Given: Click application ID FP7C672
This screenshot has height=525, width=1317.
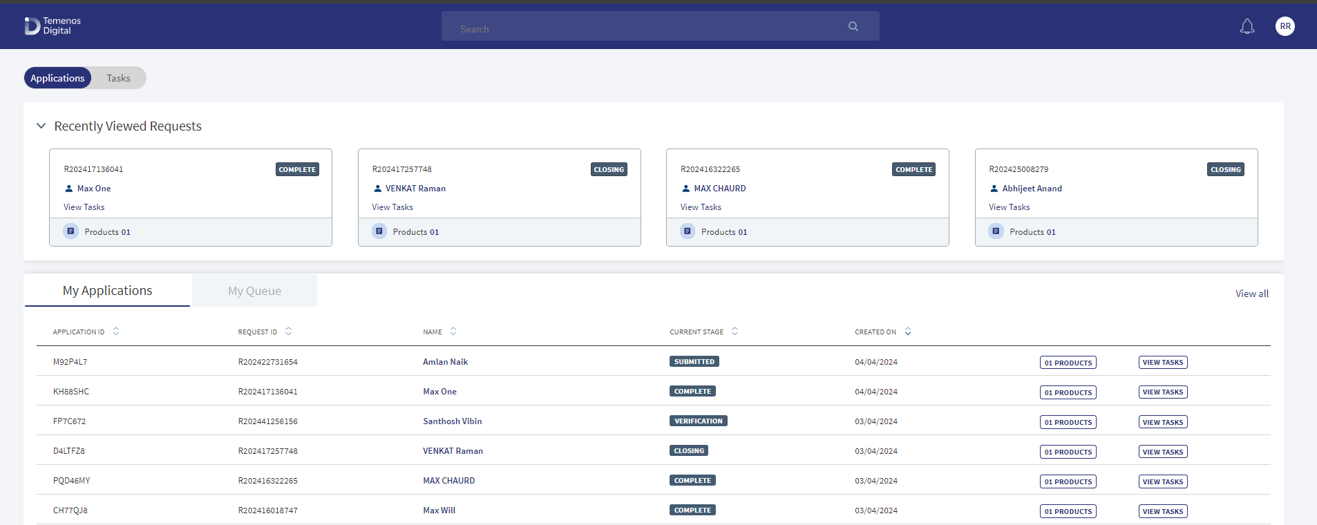Looking at the screenshot, I should pos(69,421).
